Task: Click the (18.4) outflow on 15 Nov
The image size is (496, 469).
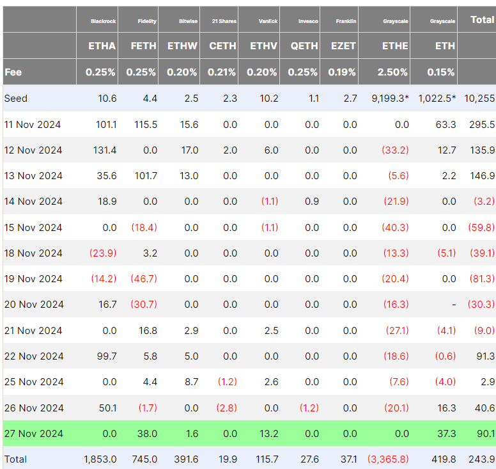Action: [x=144, y=228]
